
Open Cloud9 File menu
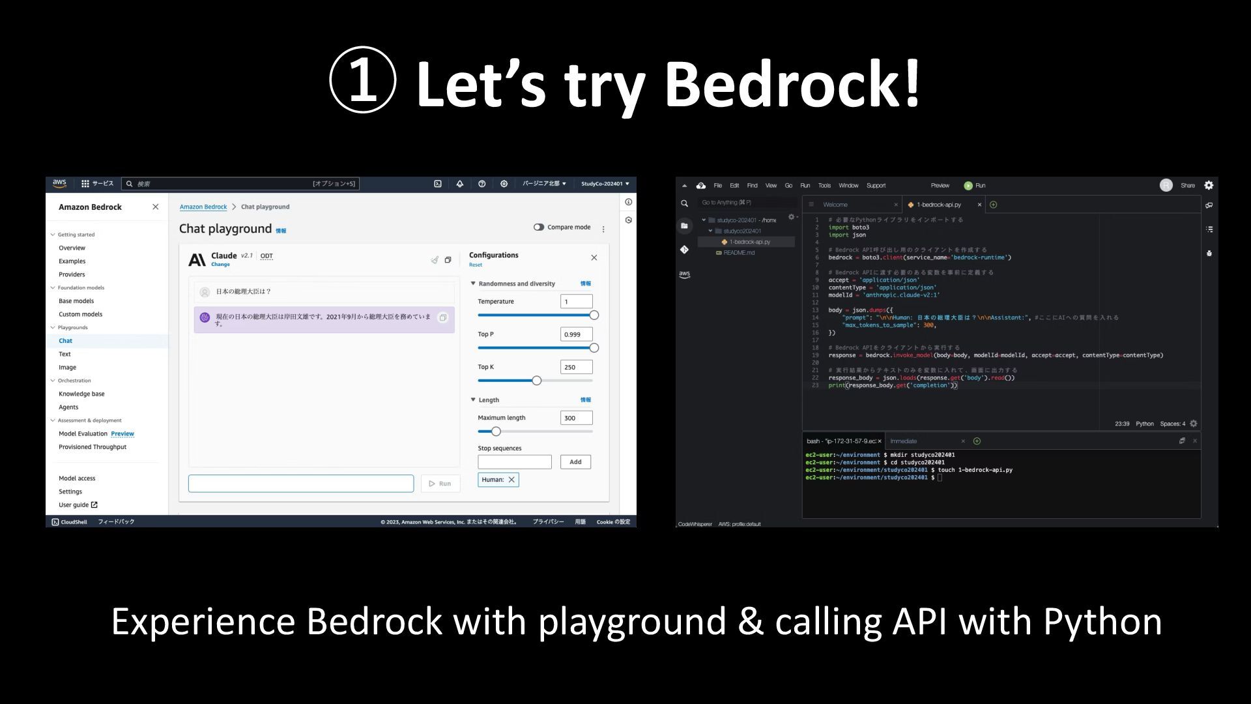point(717,186)
